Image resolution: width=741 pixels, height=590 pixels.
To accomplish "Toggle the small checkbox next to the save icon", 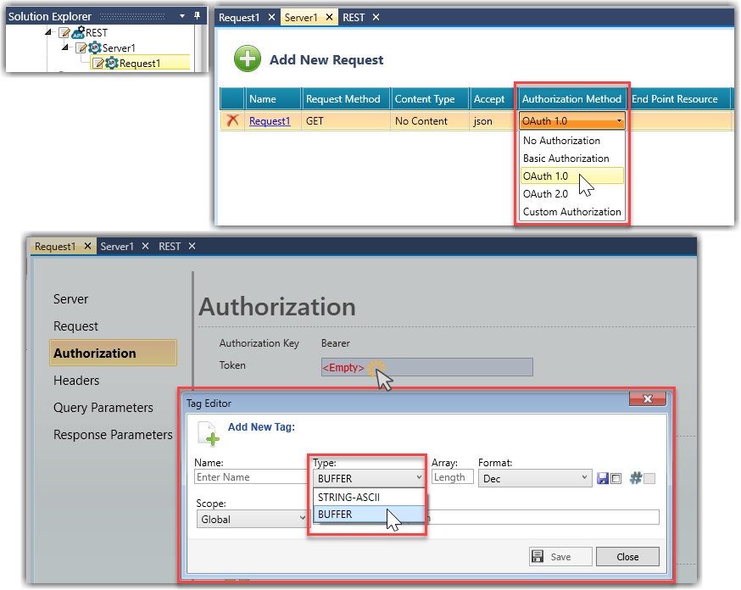I will coord(616,479).
